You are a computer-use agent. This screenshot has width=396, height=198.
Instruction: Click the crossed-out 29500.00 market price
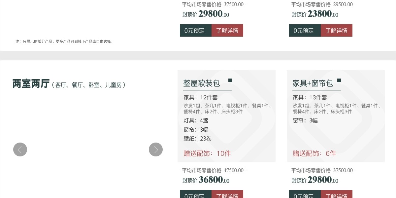[x=343, y=4]
